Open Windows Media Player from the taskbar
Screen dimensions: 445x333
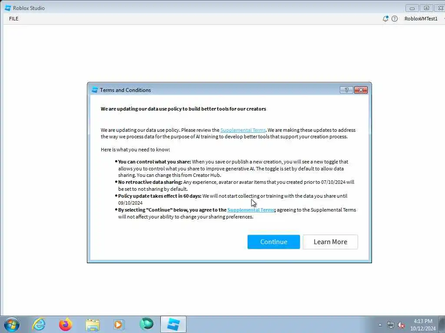119,324
